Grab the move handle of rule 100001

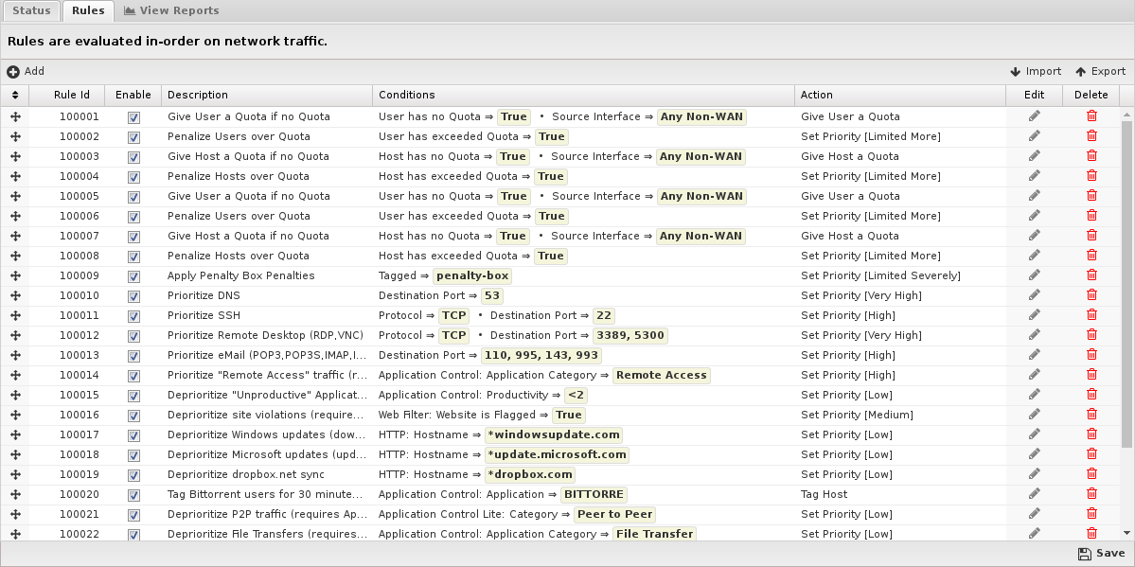tap(15, 116)
